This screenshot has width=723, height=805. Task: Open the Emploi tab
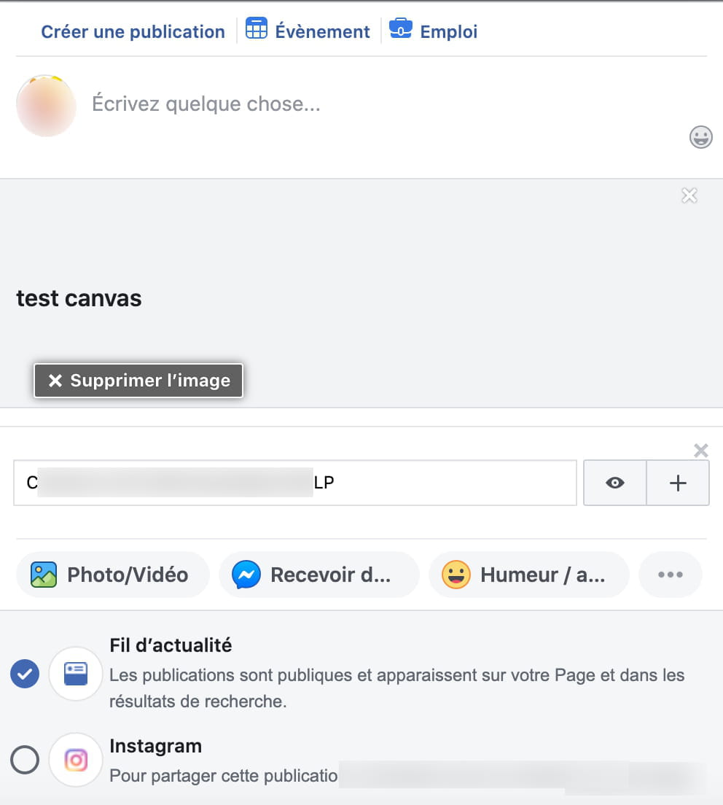pos(434,31)
